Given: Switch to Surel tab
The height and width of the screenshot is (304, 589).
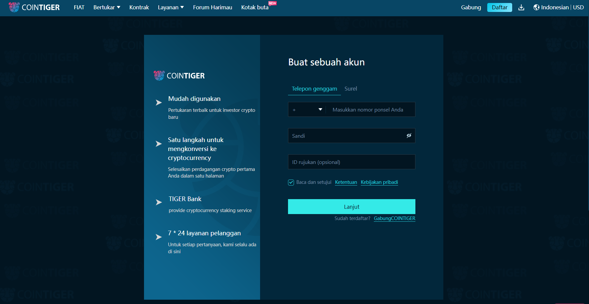Looking at the screenshot, I should point(351,89).
